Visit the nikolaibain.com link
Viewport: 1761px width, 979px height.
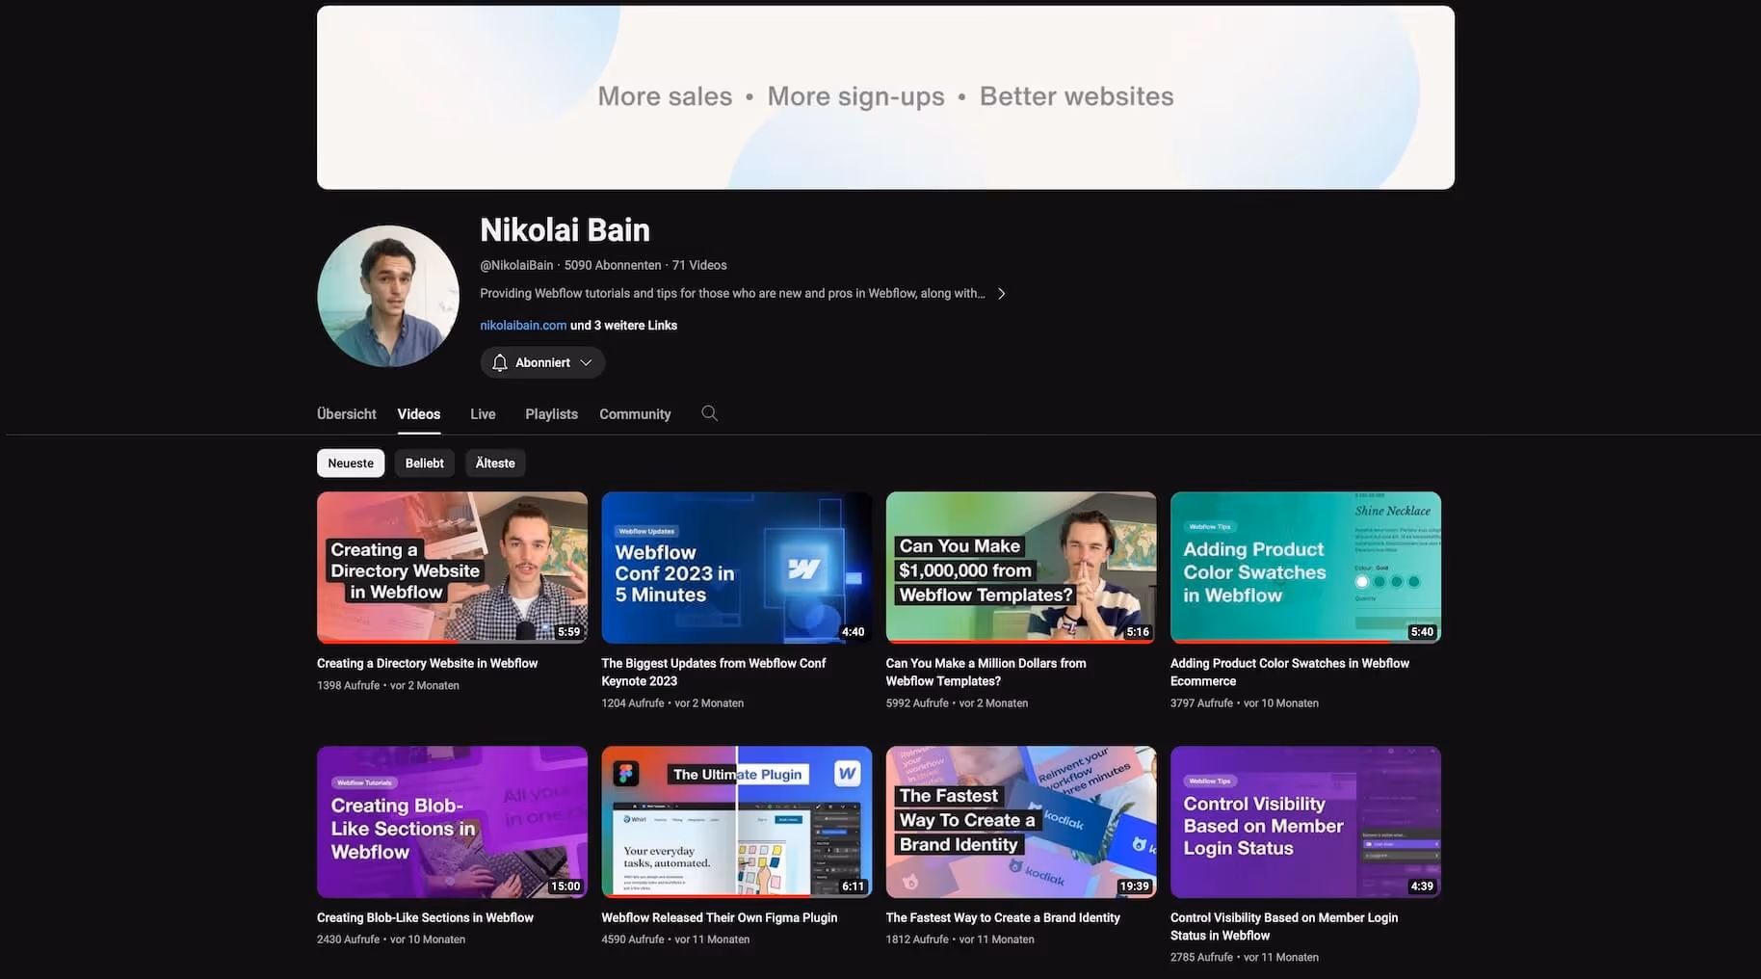pos(523,326)
